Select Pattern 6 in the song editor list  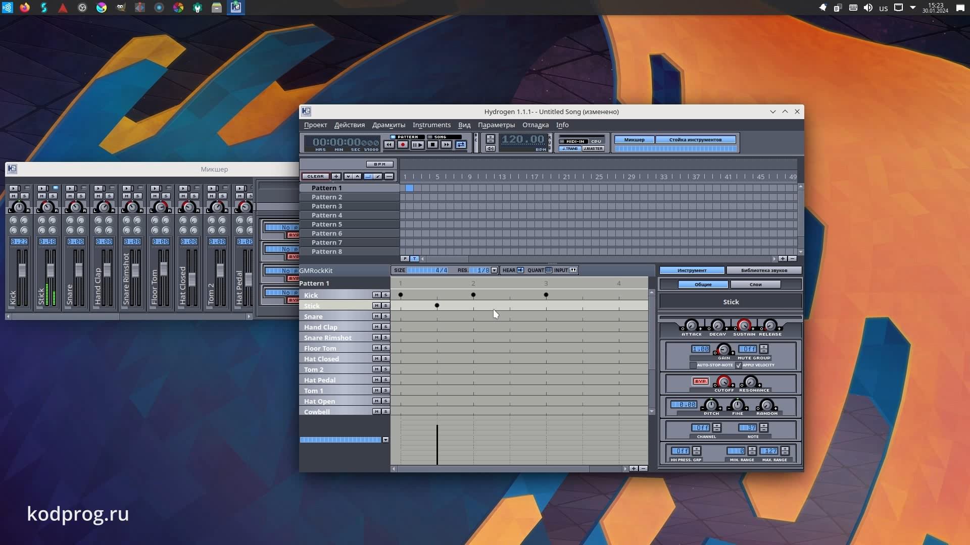(350, 233)
